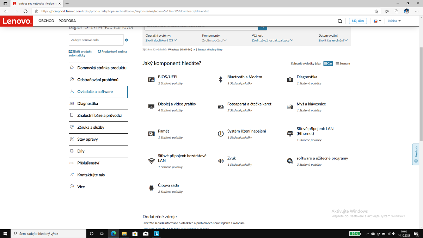Switch results view to Čas
The image size is (423, 238).
pos(328,63)
